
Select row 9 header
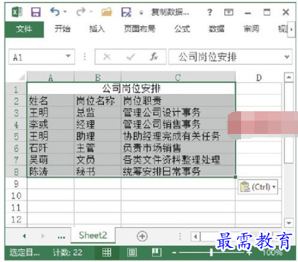(x=16, y=184)
